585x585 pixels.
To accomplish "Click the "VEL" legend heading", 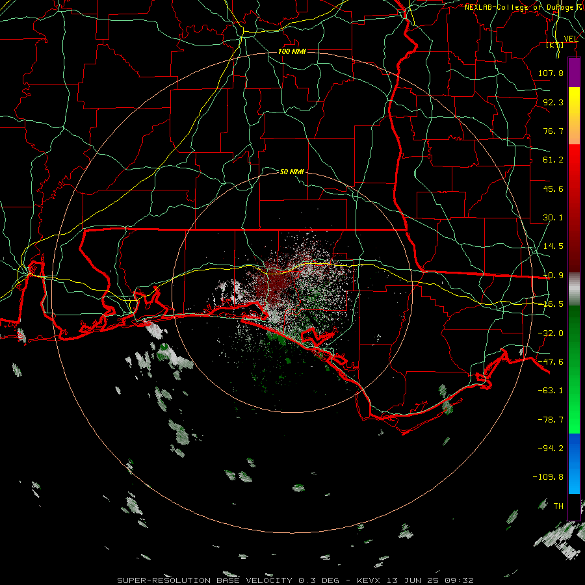I will coord(571,39).
